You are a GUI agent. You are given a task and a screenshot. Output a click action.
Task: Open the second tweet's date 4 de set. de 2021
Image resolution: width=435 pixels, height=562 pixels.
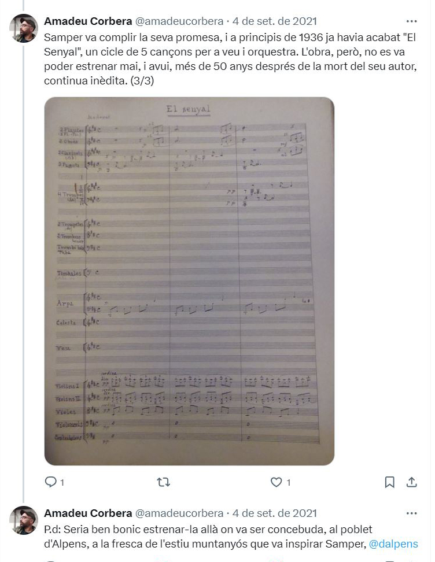(275, 513)
